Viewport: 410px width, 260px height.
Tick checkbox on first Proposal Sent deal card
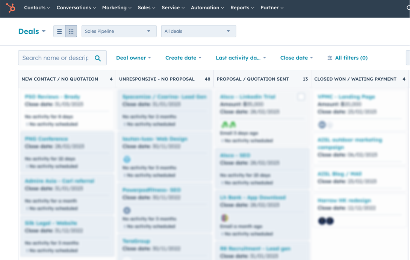tap(301, 97)
